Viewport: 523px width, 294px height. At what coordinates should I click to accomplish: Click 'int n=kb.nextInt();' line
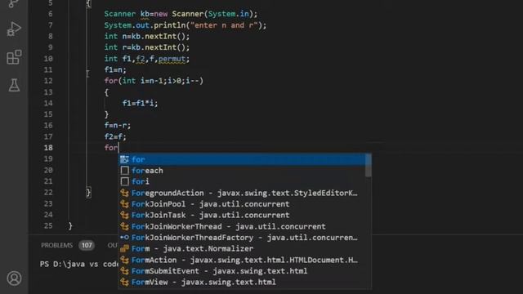point(147,36)
